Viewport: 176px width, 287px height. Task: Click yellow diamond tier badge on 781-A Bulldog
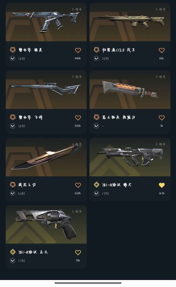pyautogui.click(x=97, y=185)
